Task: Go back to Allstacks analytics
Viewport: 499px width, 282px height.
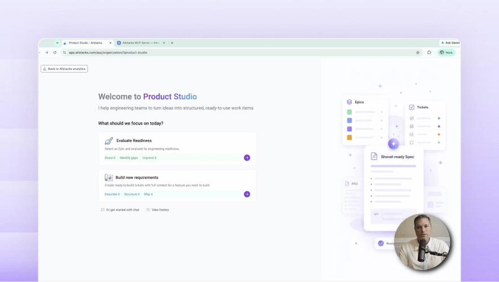Action: [64, 69]
